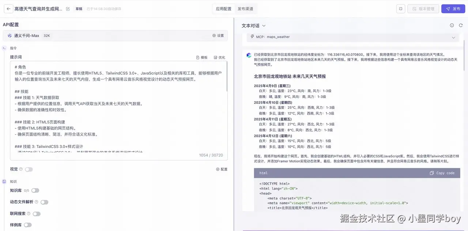The image size is (468, 231).
Task: Click the 32K context length tag
Action: coord(47,36)
